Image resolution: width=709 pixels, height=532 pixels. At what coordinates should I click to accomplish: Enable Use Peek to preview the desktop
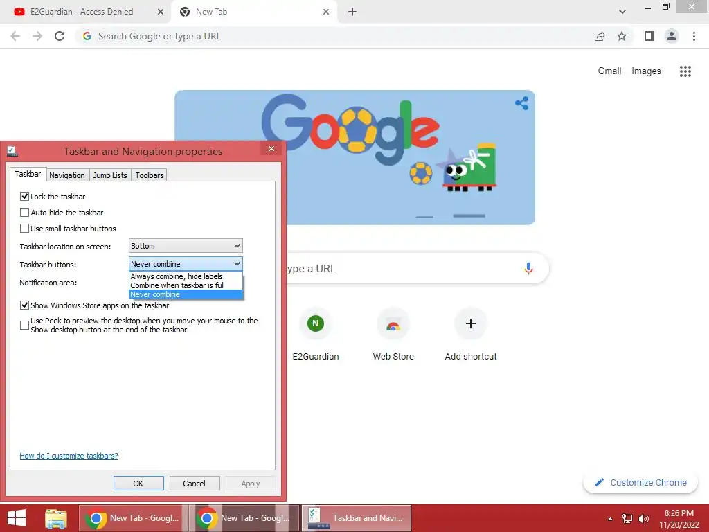coord(24,326)
